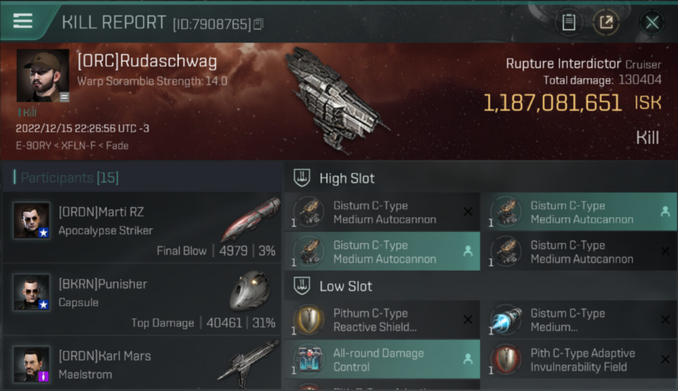678x391 pixels.
Task: Click the small badge on Rudaschwag's portrait
Action: (64, 97)
